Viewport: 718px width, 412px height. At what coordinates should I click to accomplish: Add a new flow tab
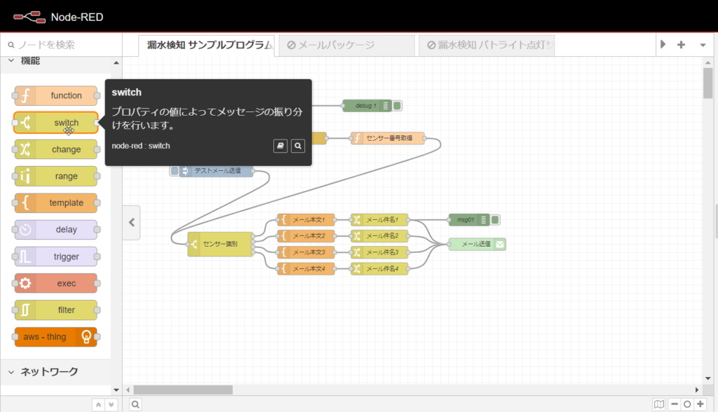[x=681, y=45]
